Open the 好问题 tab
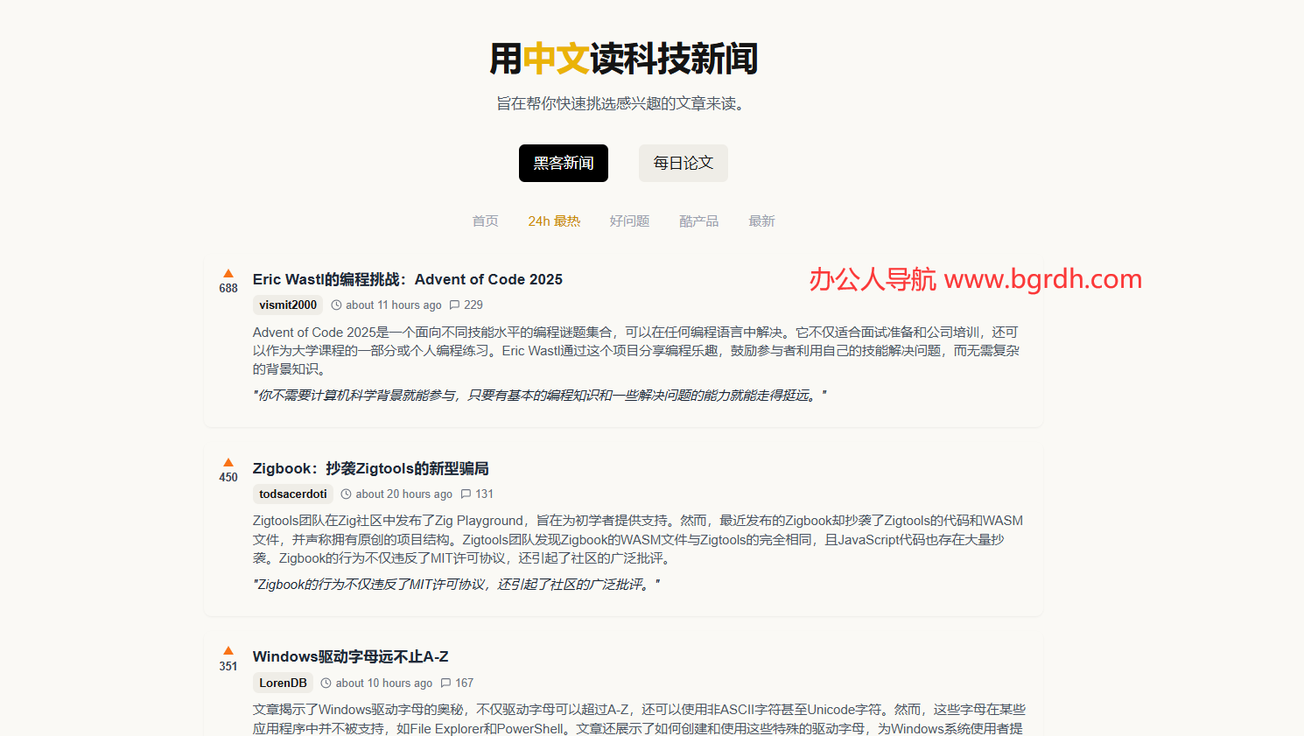The image size is (1304, 736). click(629, 221)
